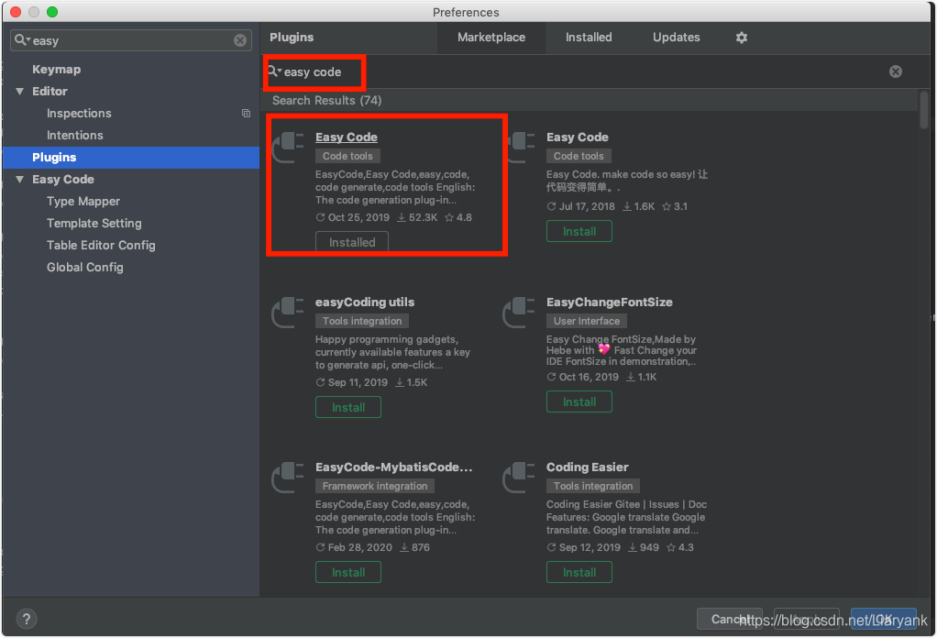
Task: Open search options magnifier in plugin search
Action: pos(274,71)
